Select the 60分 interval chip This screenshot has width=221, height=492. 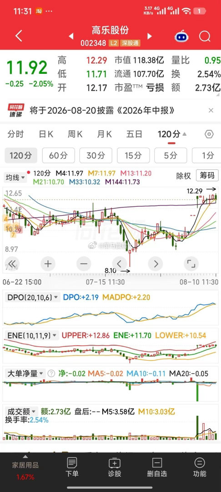(58, 155)
